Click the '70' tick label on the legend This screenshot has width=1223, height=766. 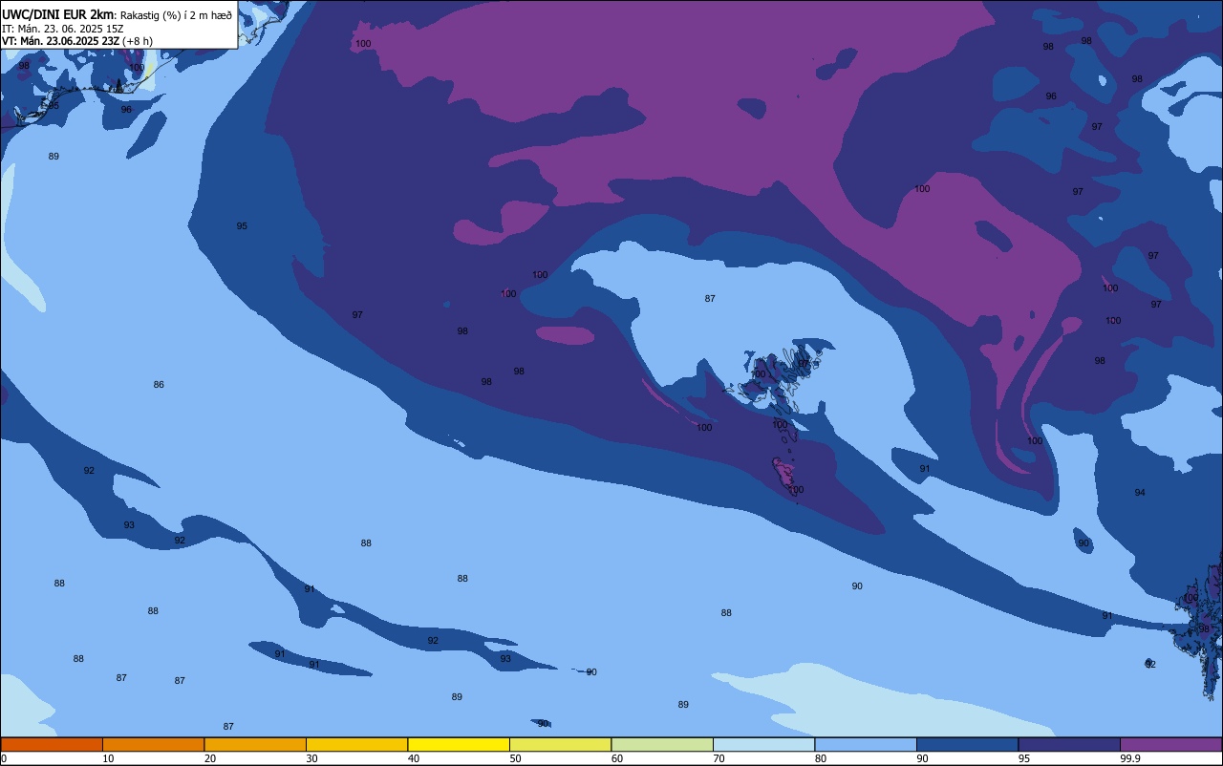click(x=719, y=758)
